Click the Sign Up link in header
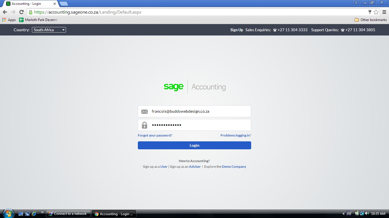Screen dimensions: 389x218 click(x=237, y=30)
